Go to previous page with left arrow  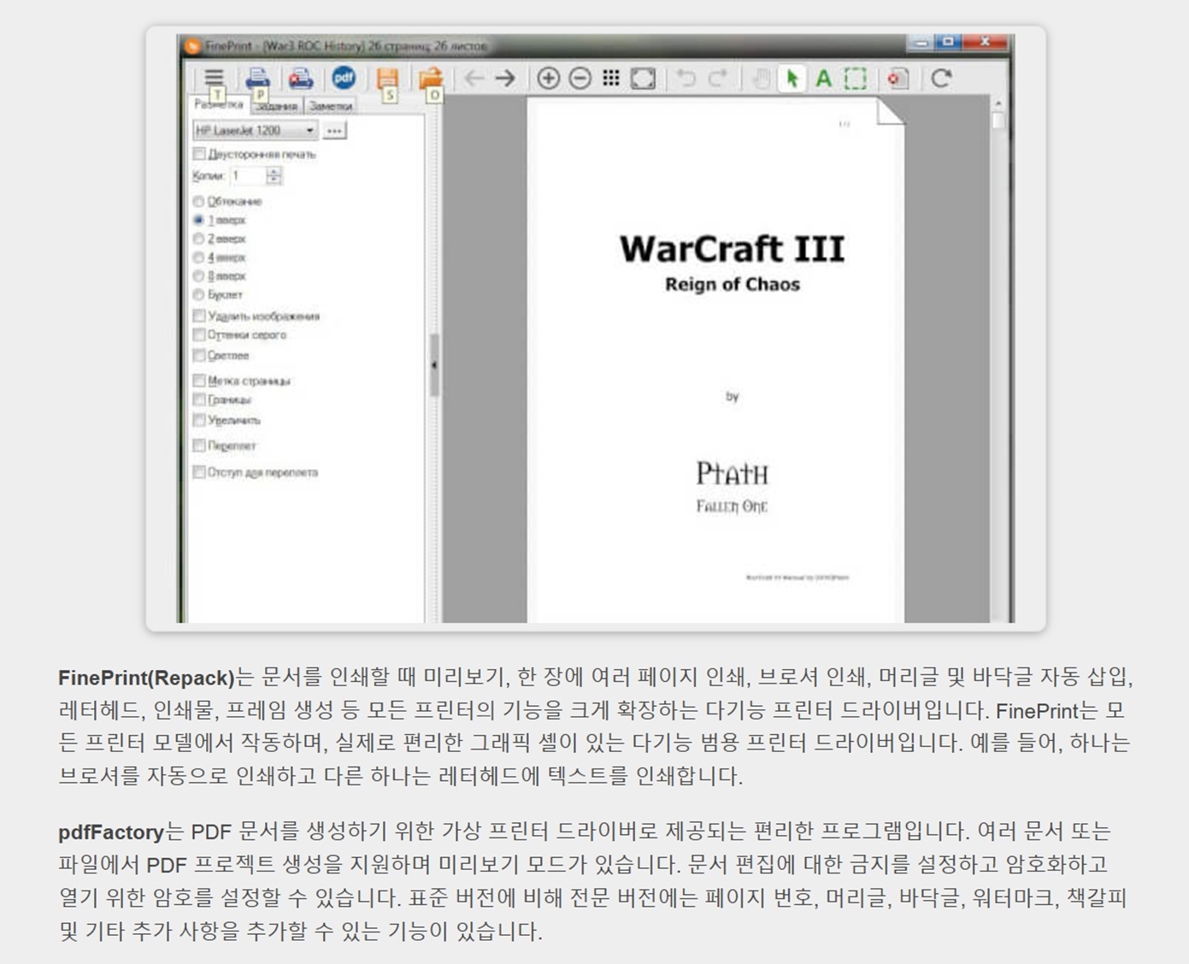pyautogui.click(x=474, y=79)
